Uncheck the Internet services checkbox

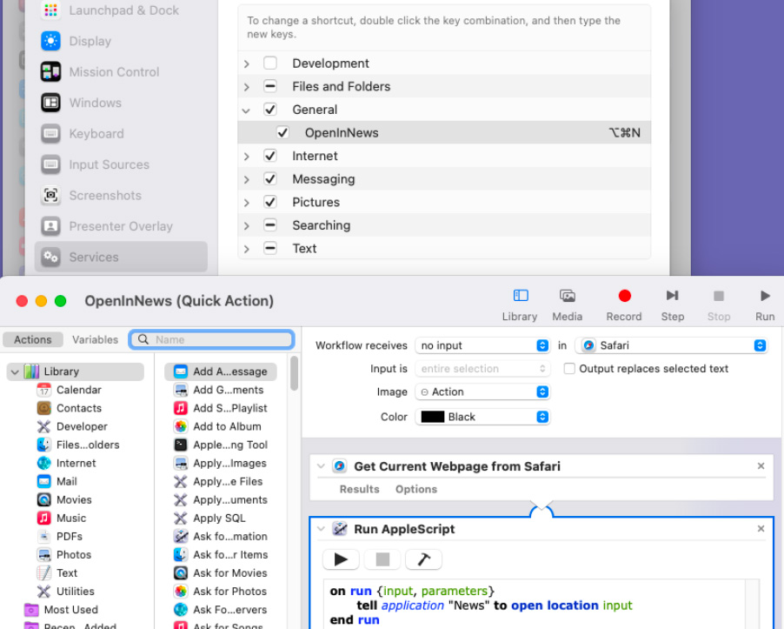pos(270,156)
